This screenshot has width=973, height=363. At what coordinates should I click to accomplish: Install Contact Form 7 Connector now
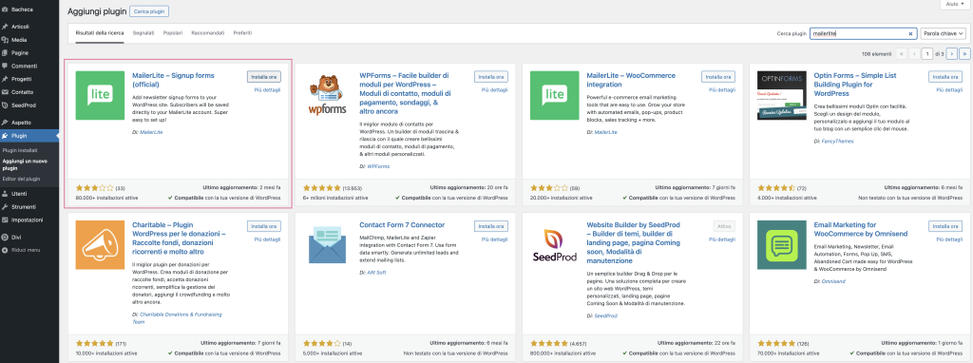point(491,226)
